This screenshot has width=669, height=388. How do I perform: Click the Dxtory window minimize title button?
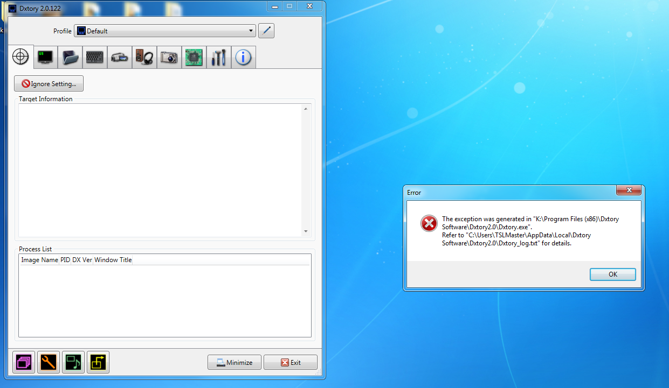275,5
